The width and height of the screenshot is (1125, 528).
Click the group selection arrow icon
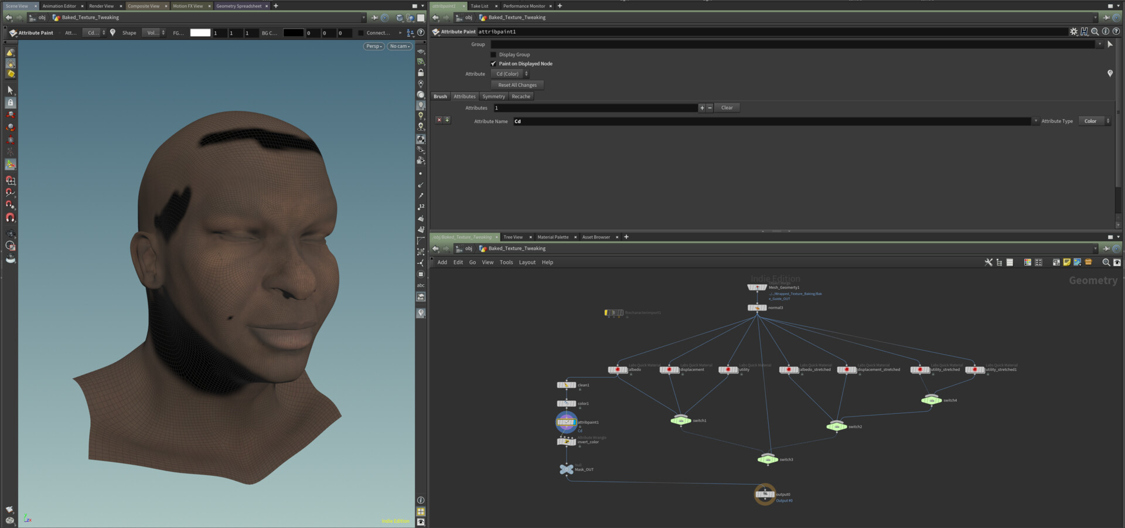[1110, 45]
